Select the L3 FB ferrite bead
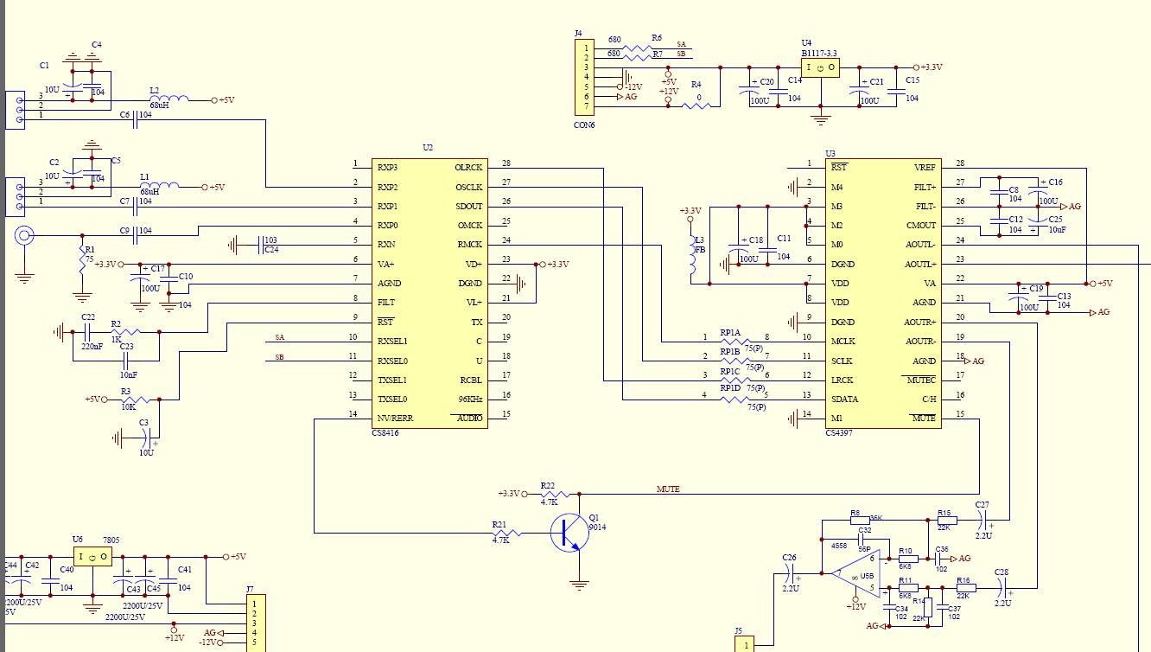1151x652 pixels. [x=691, y=258]
